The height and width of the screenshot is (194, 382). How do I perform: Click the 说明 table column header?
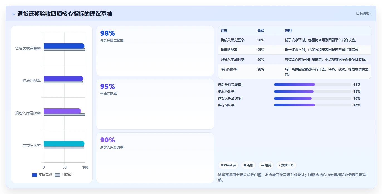tap(288, 31)
